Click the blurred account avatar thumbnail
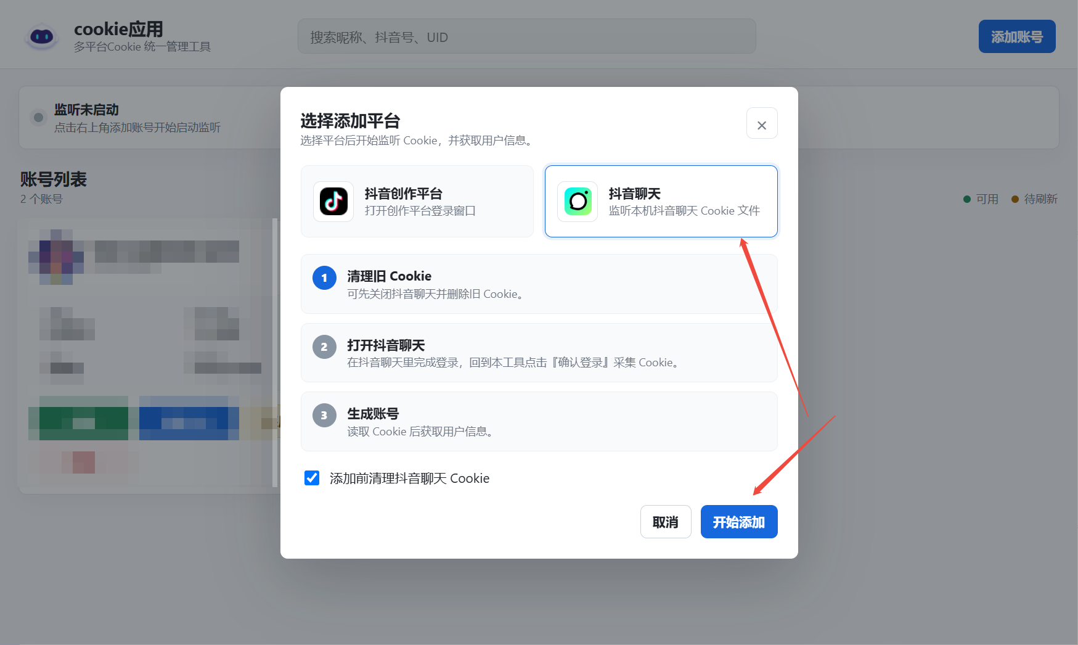 [x=56, y=257]
